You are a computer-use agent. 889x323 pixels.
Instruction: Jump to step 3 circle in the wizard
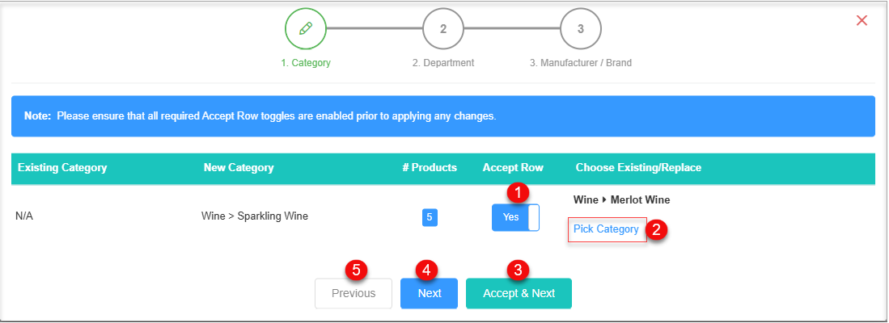(x=581, y=29)
